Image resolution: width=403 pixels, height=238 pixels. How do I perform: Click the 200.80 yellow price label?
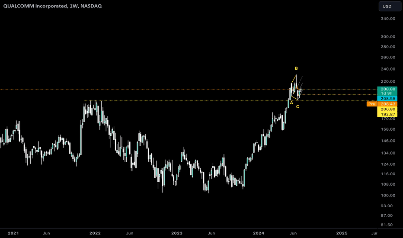pyautogui.click(x=387, y=109)
